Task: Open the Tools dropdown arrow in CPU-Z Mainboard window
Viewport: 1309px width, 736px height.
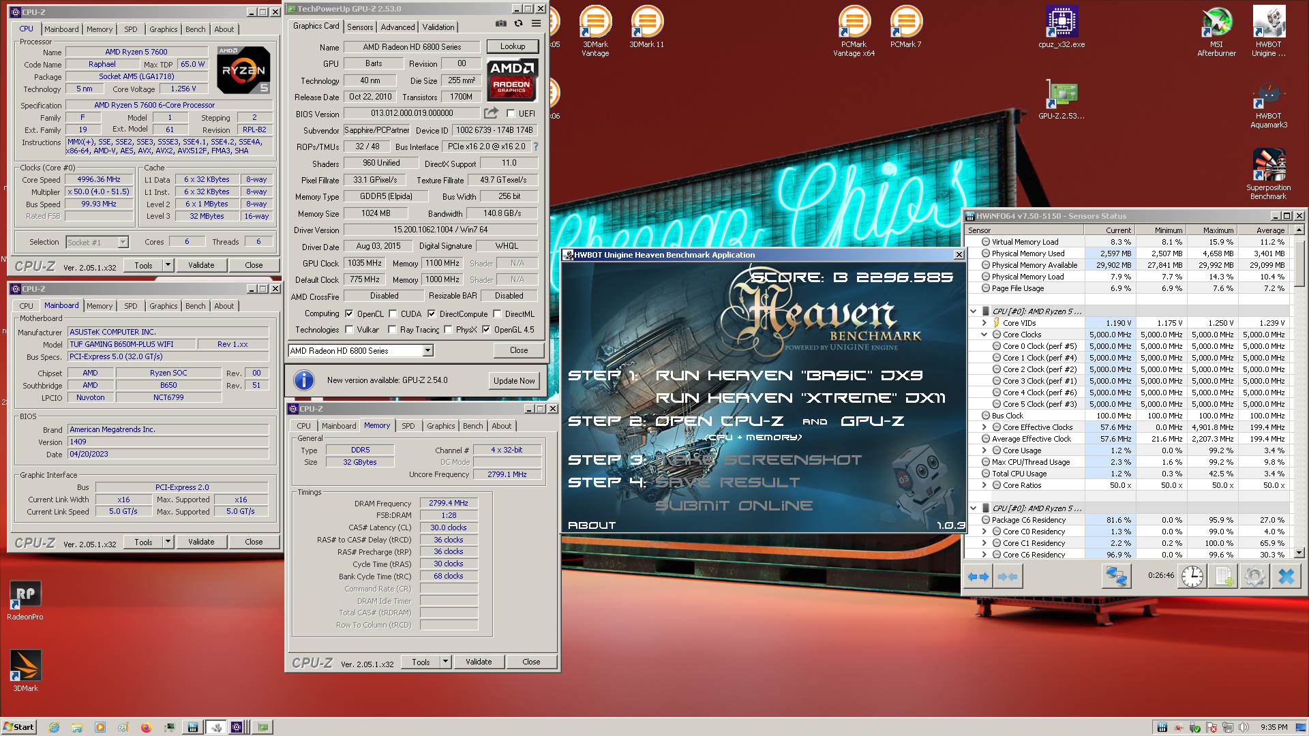Action: click(x=168, y=542)
